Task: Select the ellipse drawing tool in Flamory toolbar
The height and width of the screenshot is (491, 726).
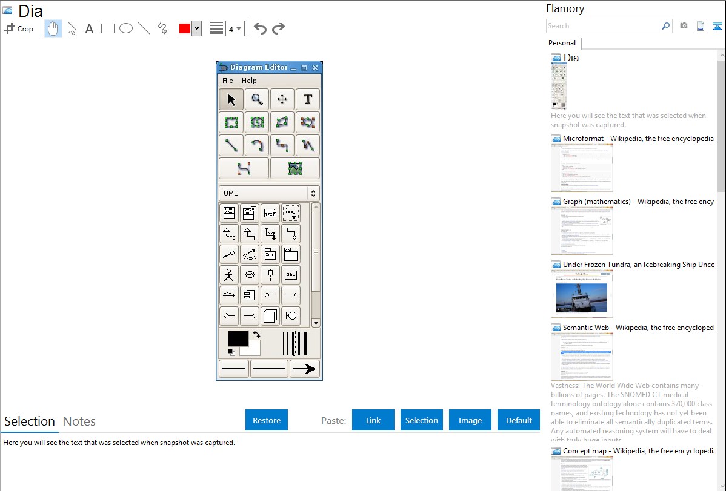Action: (x=126, y=28)
